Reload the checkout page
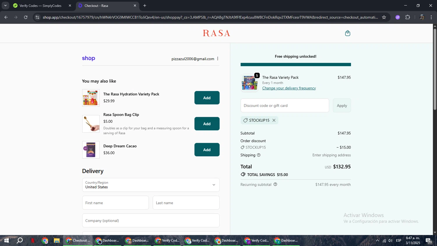Image resolution: width=437 pixels, height=246 pixels. coord(26,17)
